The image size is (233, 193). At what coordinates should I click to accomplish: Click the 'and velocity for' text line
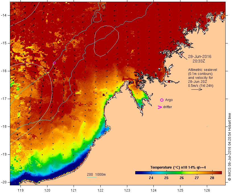click(201, 78)
